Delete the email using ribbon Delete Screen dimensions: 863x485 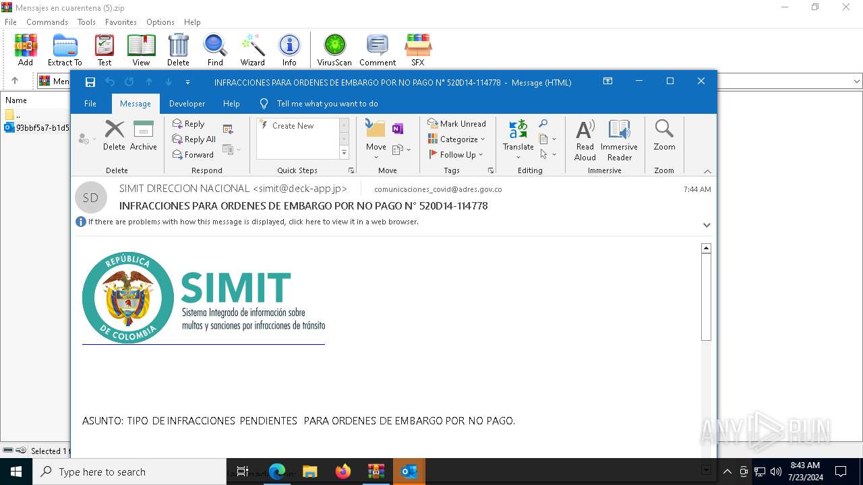click(114, 135)
